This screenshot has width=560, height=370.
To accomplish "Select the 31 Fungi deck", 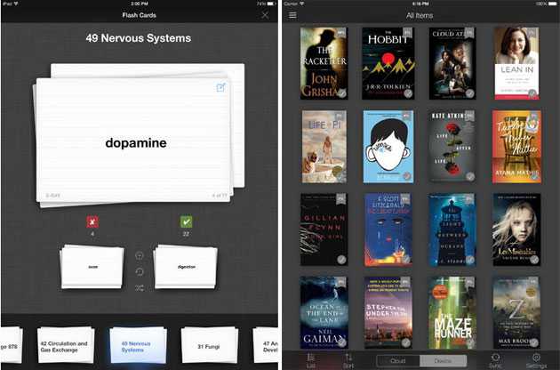I will click(x=208, y=346).
